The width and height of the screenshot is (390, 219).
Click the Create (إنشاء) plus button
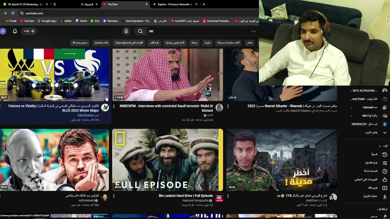point(30,31)
